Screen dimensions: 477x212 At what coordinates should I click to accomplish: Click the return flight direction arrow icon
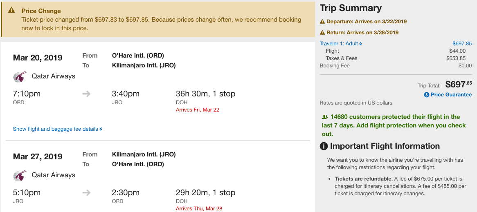click(x=86, y=193)
